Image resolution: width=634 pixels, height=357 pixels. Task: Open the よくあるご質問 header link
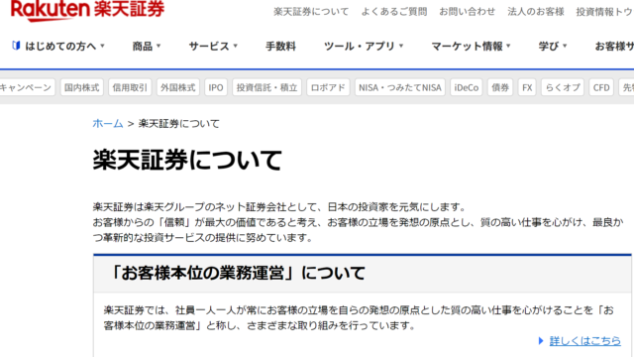[x=394, y=11]
